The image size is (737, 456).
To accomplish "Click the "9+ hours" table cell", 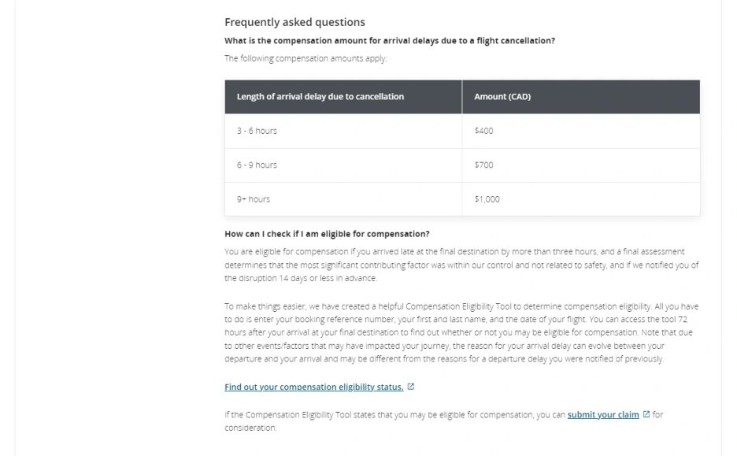I will click(254, 199).
